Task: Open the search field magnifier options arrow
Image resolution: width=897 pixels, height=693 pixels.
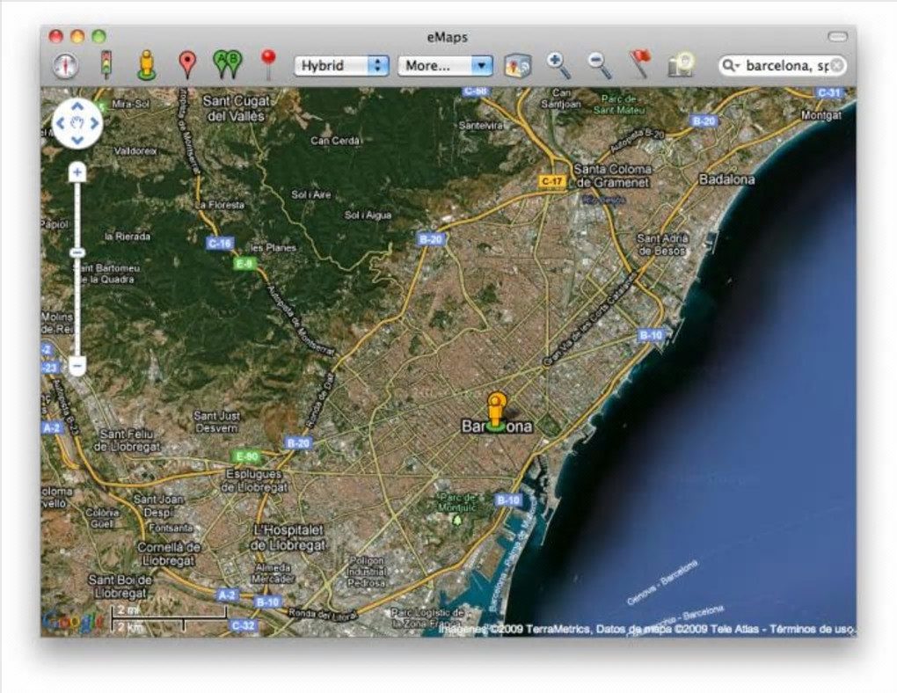Action: (731, 66)
